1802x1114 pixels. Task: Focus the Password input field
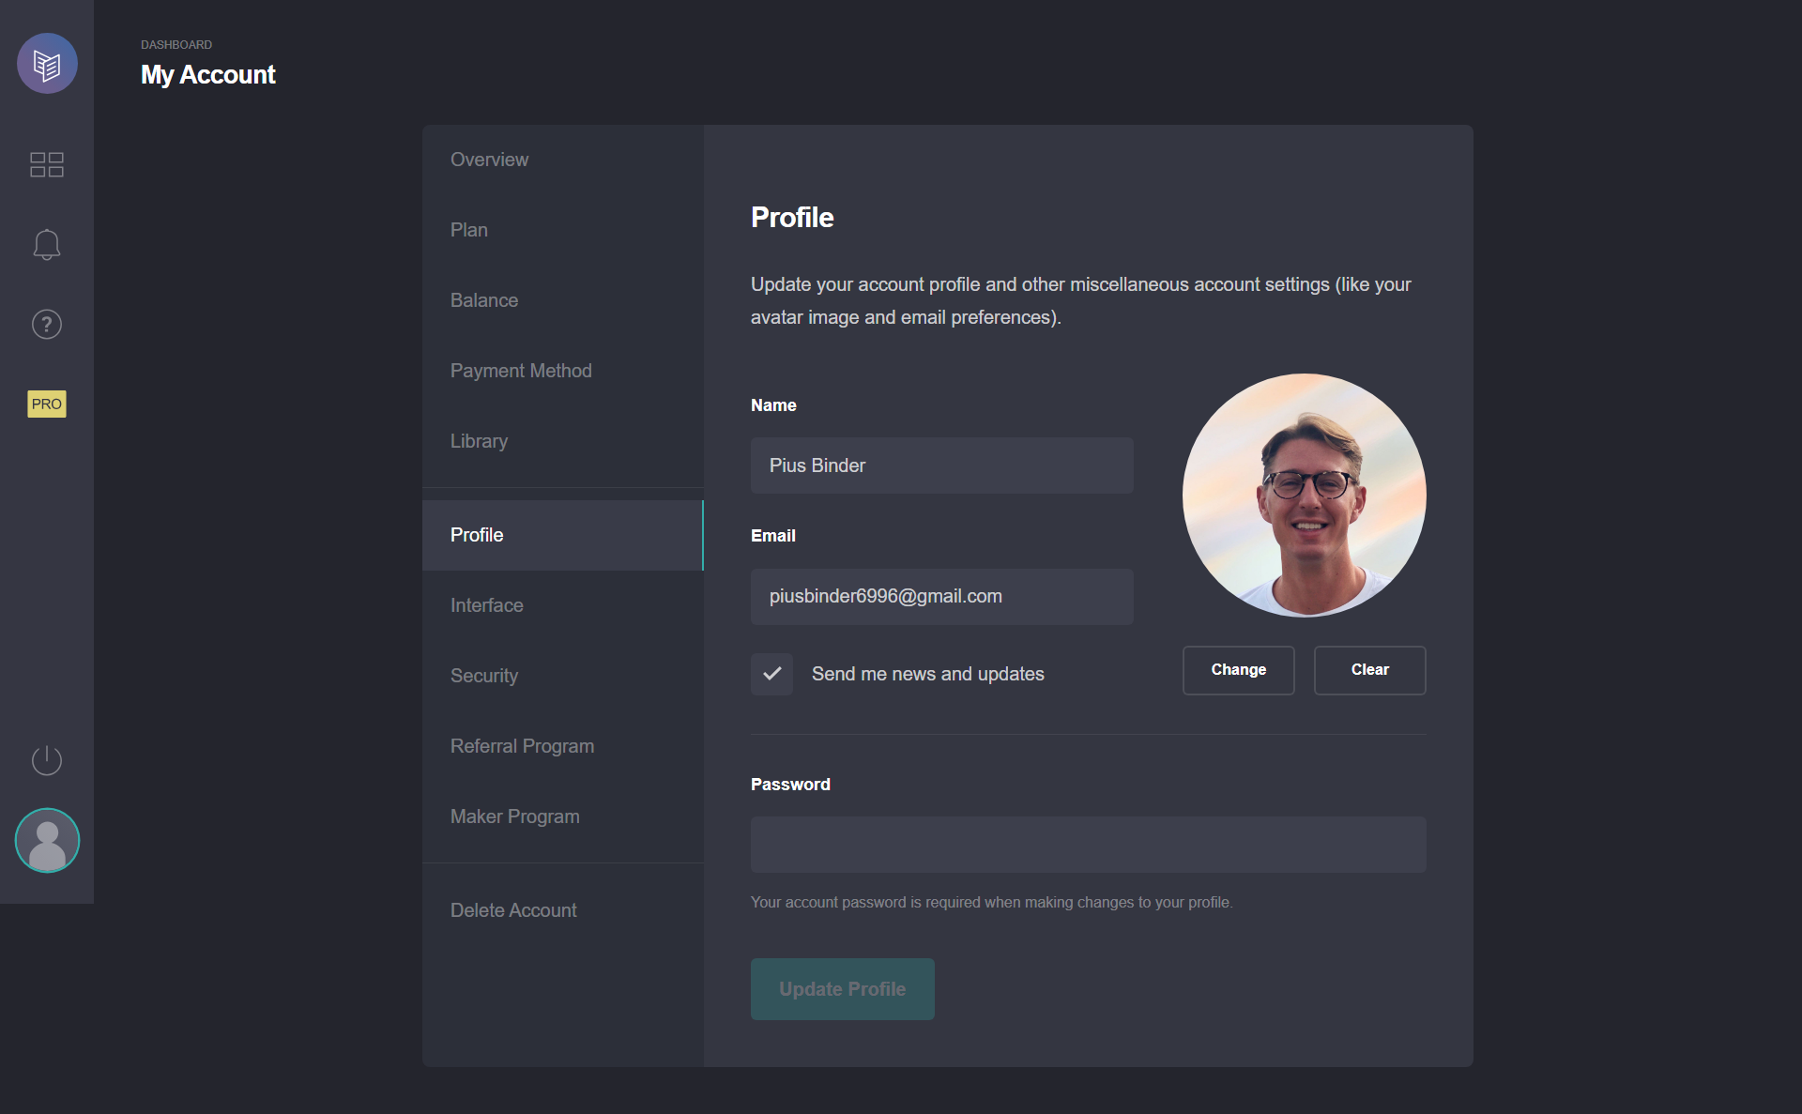pos(1089,845)
